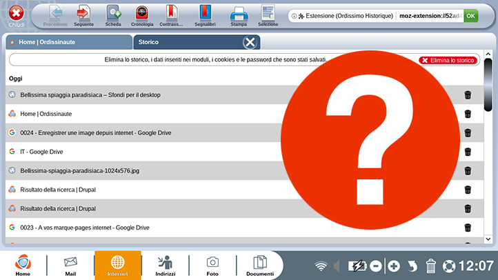Delete Bellissima spiaggia Sfondi desktop entry
Screen dimensions: 498x280
coord(468,95)
